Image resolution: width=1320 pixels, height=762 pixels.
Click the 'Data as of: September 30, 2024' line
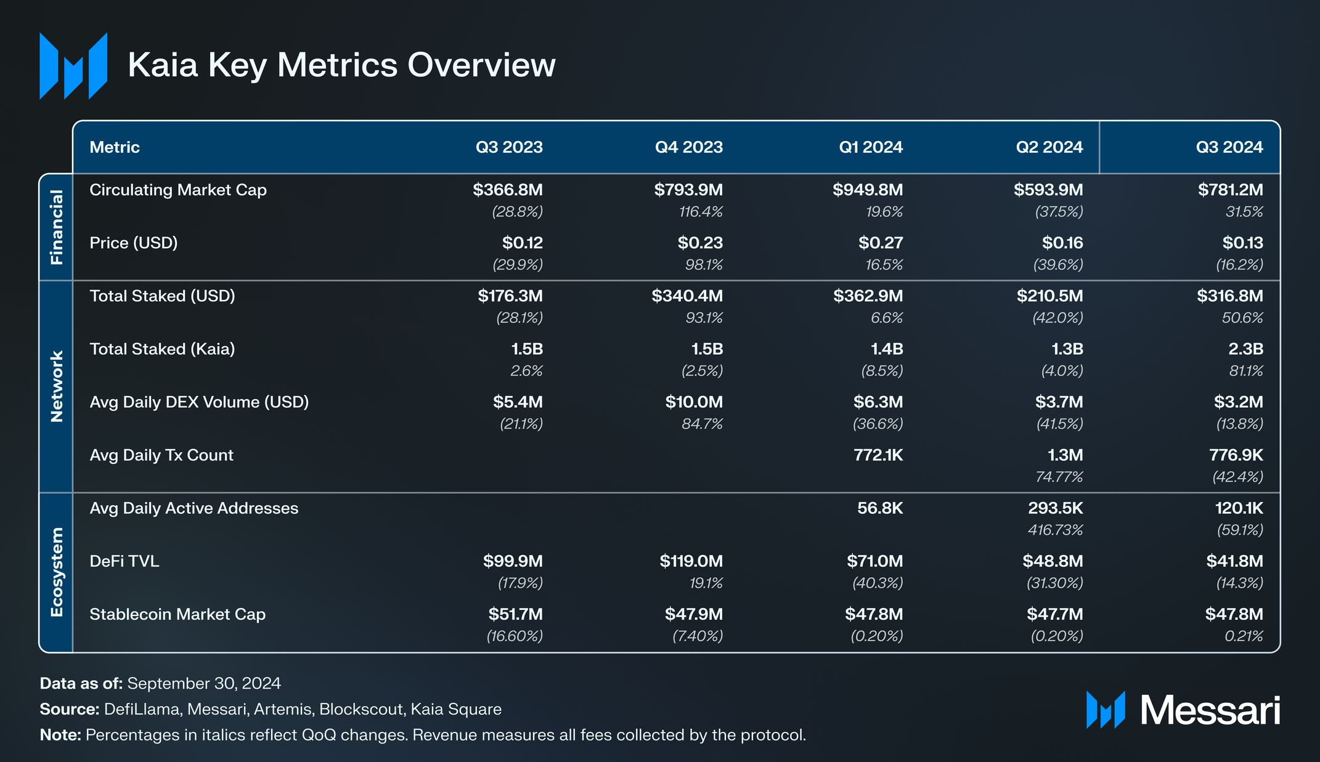160,684
